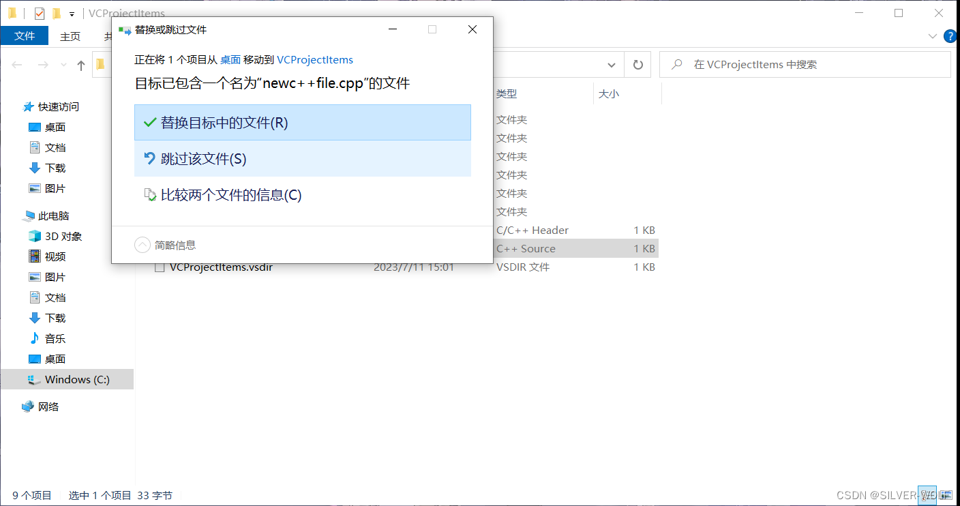Switch to details view in status bar
This screenshot has width=960, height=506.
tap(927, 495)
